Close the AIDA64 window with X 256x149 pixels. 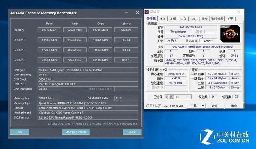(x=138, y=12)
